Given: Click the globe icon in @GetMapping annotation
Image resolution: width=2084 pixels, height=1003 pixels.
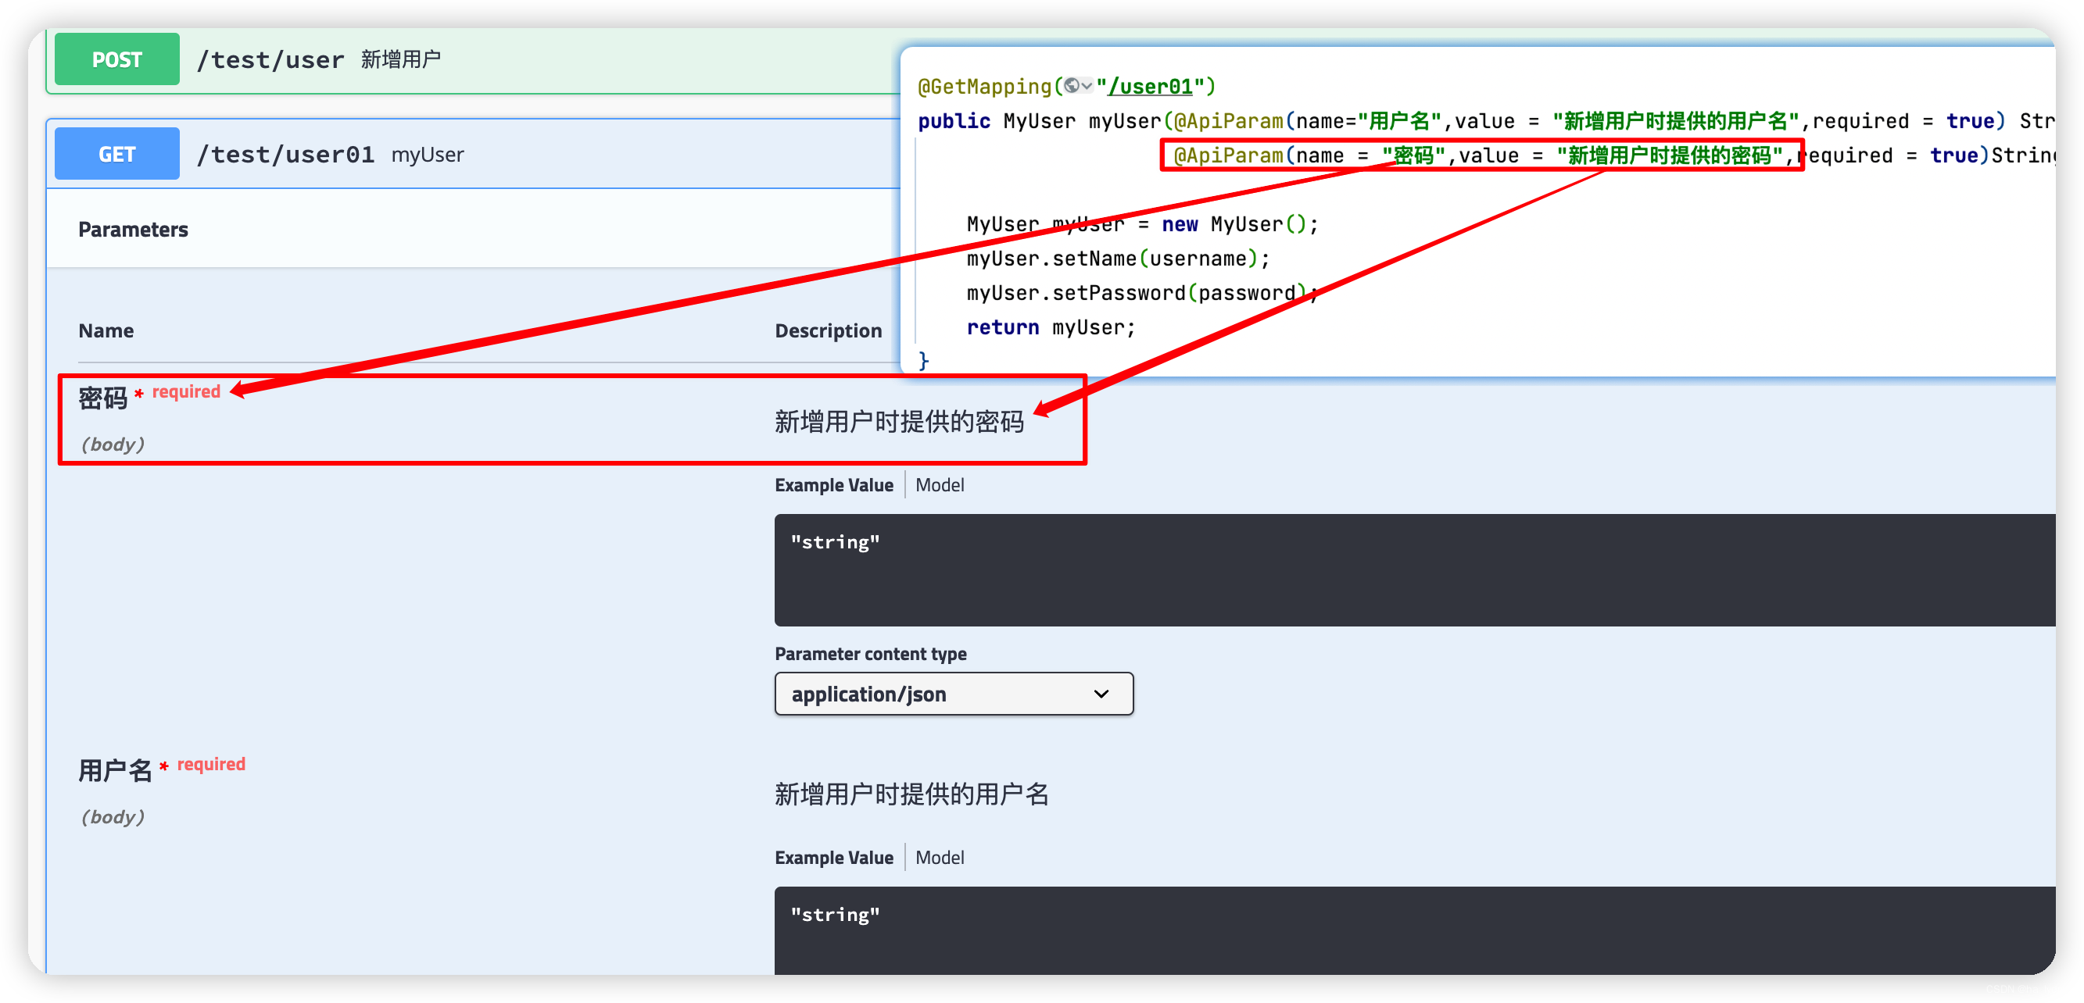Looking at the screenshot, I should (1072, 86).
